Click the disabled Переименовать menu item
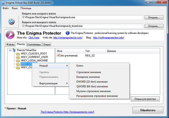The image size is (169, 118). [x=51, y=77]
